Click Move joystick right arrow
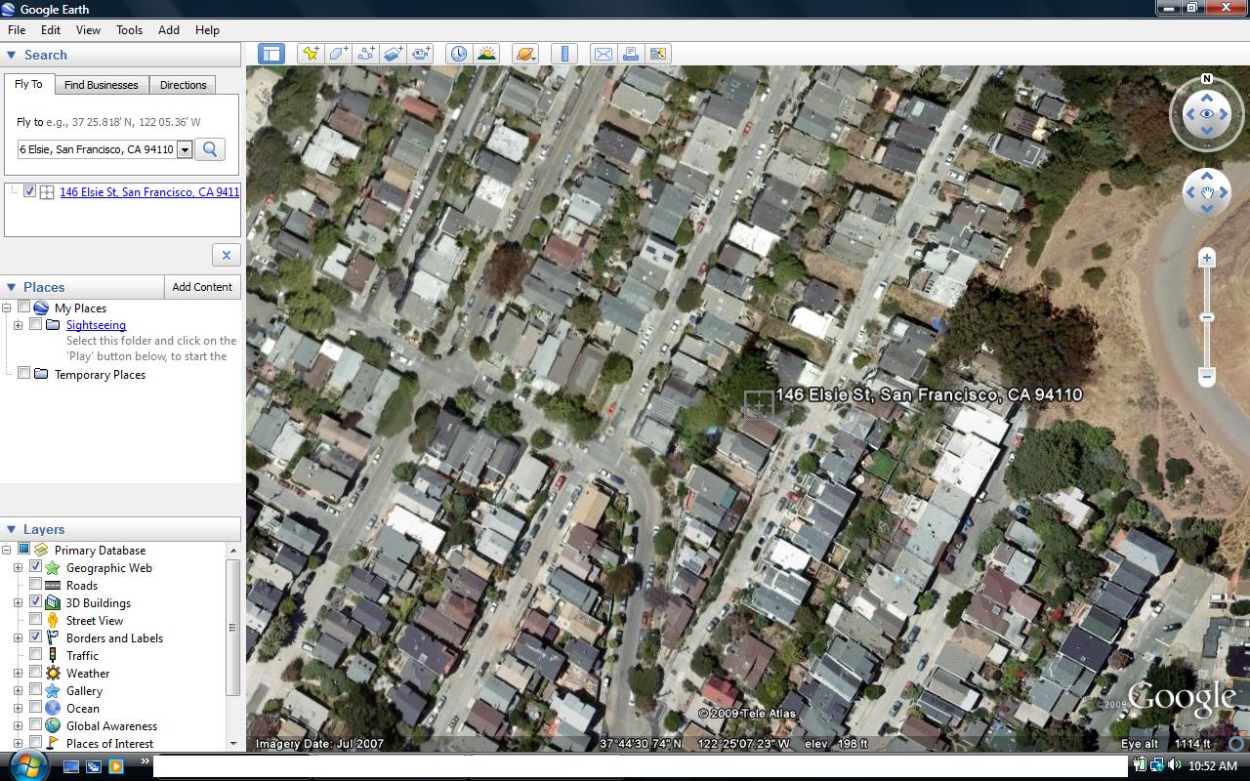The height and width of the screenshot is (781, 1250). (x=1225, y=193)
